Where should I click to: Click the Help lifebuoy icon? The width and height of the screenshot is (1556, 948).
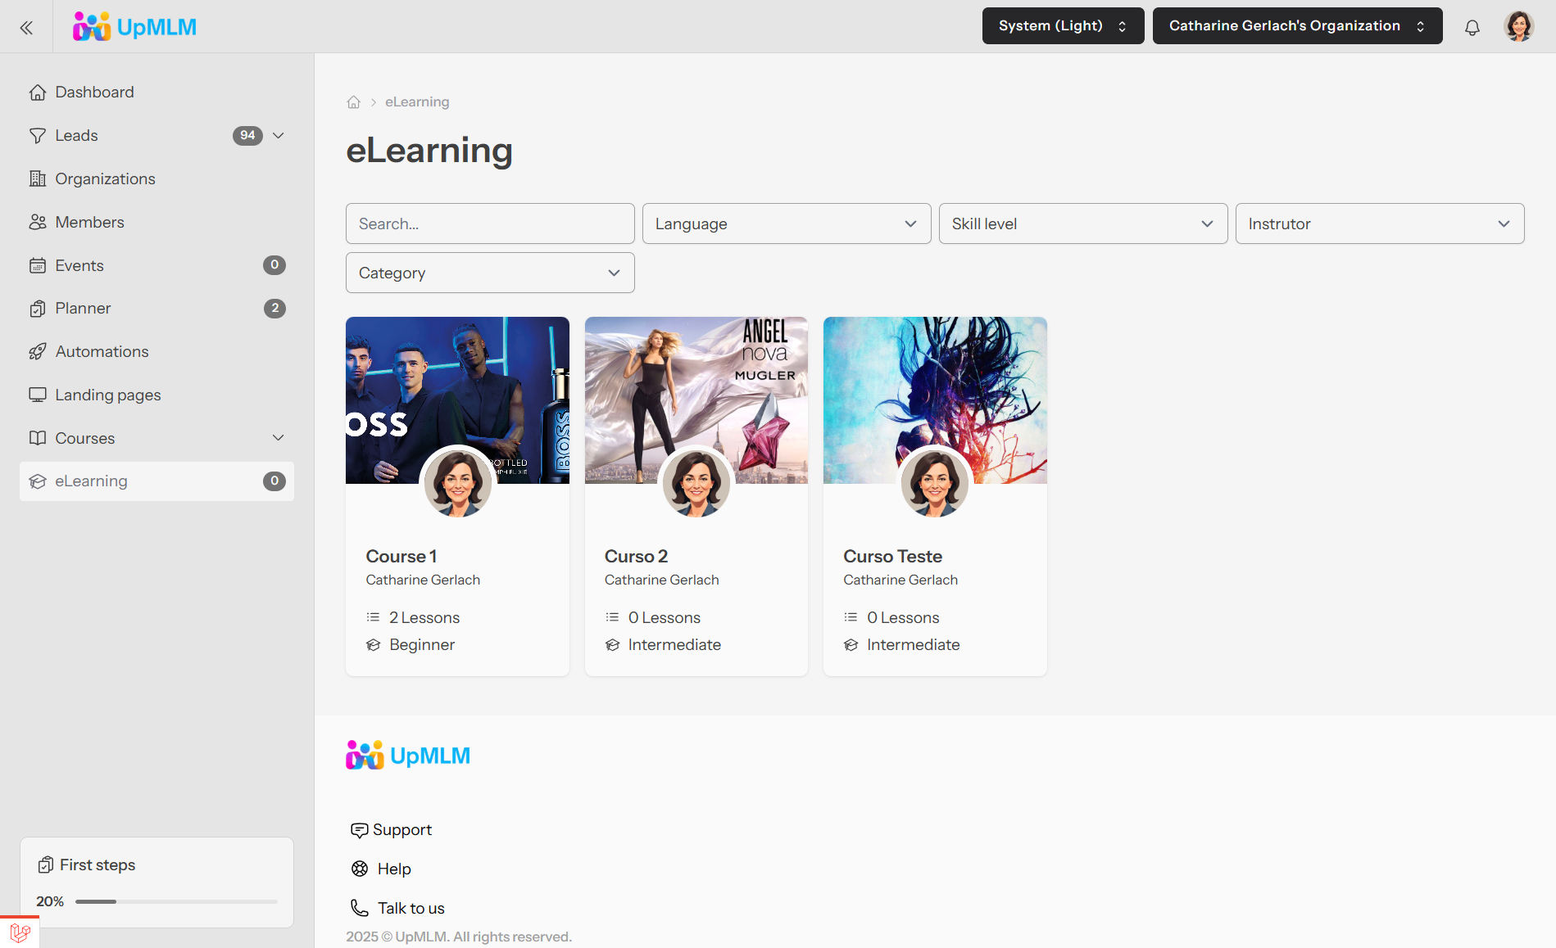tap(359, 869)
